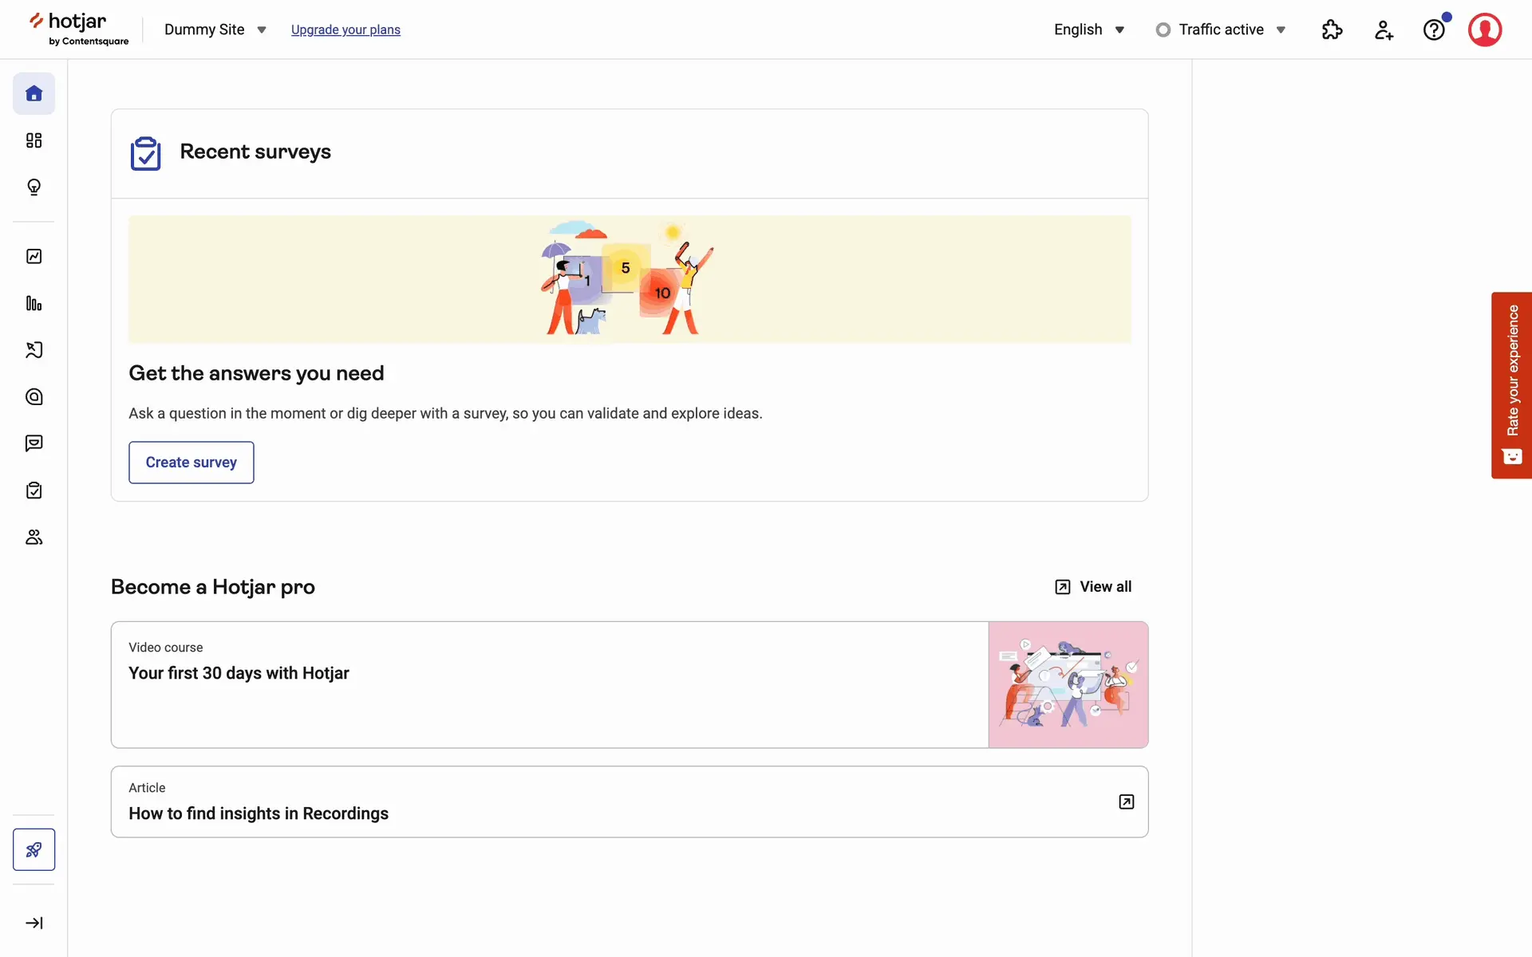This screenshot has width=1532, height=957.
Task: Open the Home icon in sidebar
Action: (x=34, y=93)
